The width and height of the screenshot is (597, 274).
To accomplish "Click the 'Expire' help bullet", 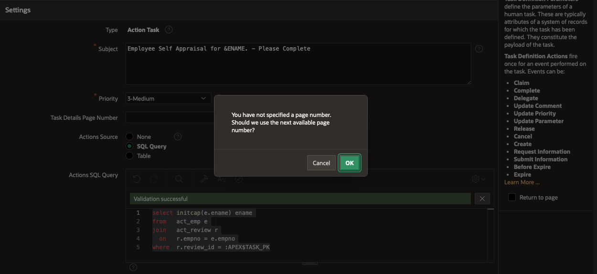I will coord(522,175).
